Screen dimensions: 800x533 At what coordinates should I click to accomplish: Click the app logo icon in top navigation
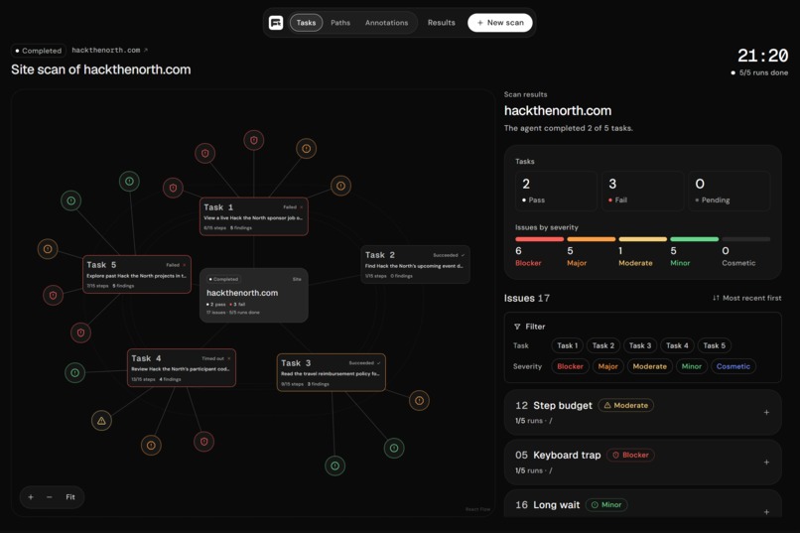point(276,23)
